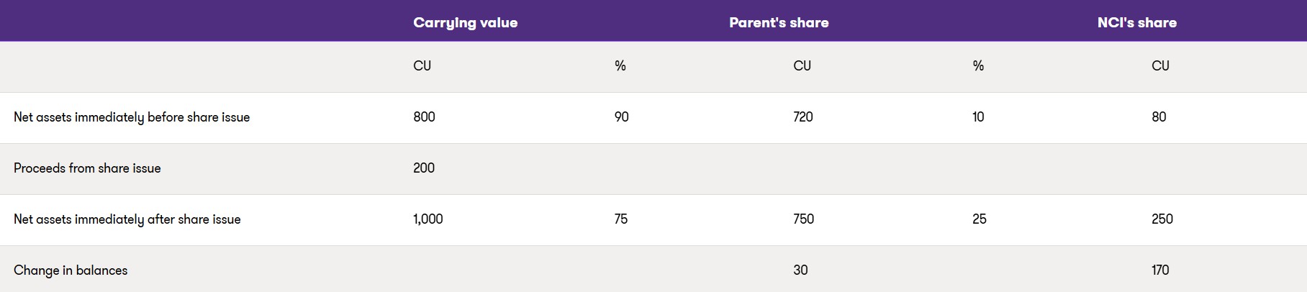Click the 10 percent NCI share cell

point(978,117)
